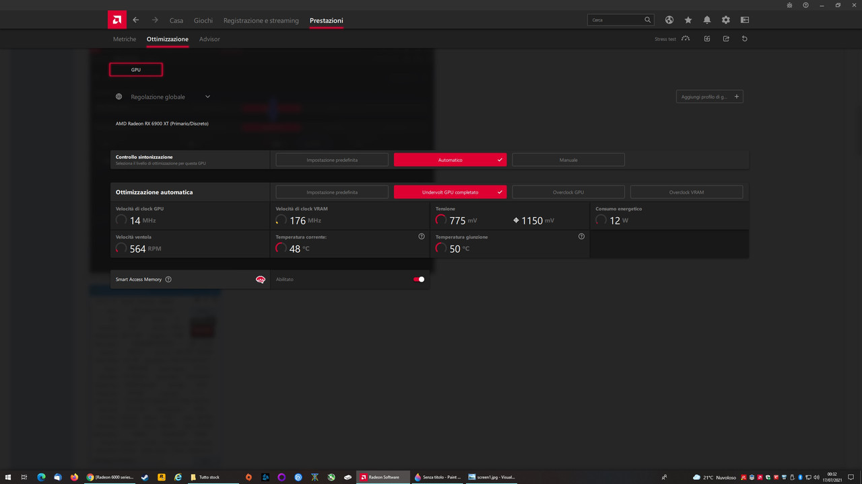Click the Windows Start button
862x484 pixels.
(8, 477)
